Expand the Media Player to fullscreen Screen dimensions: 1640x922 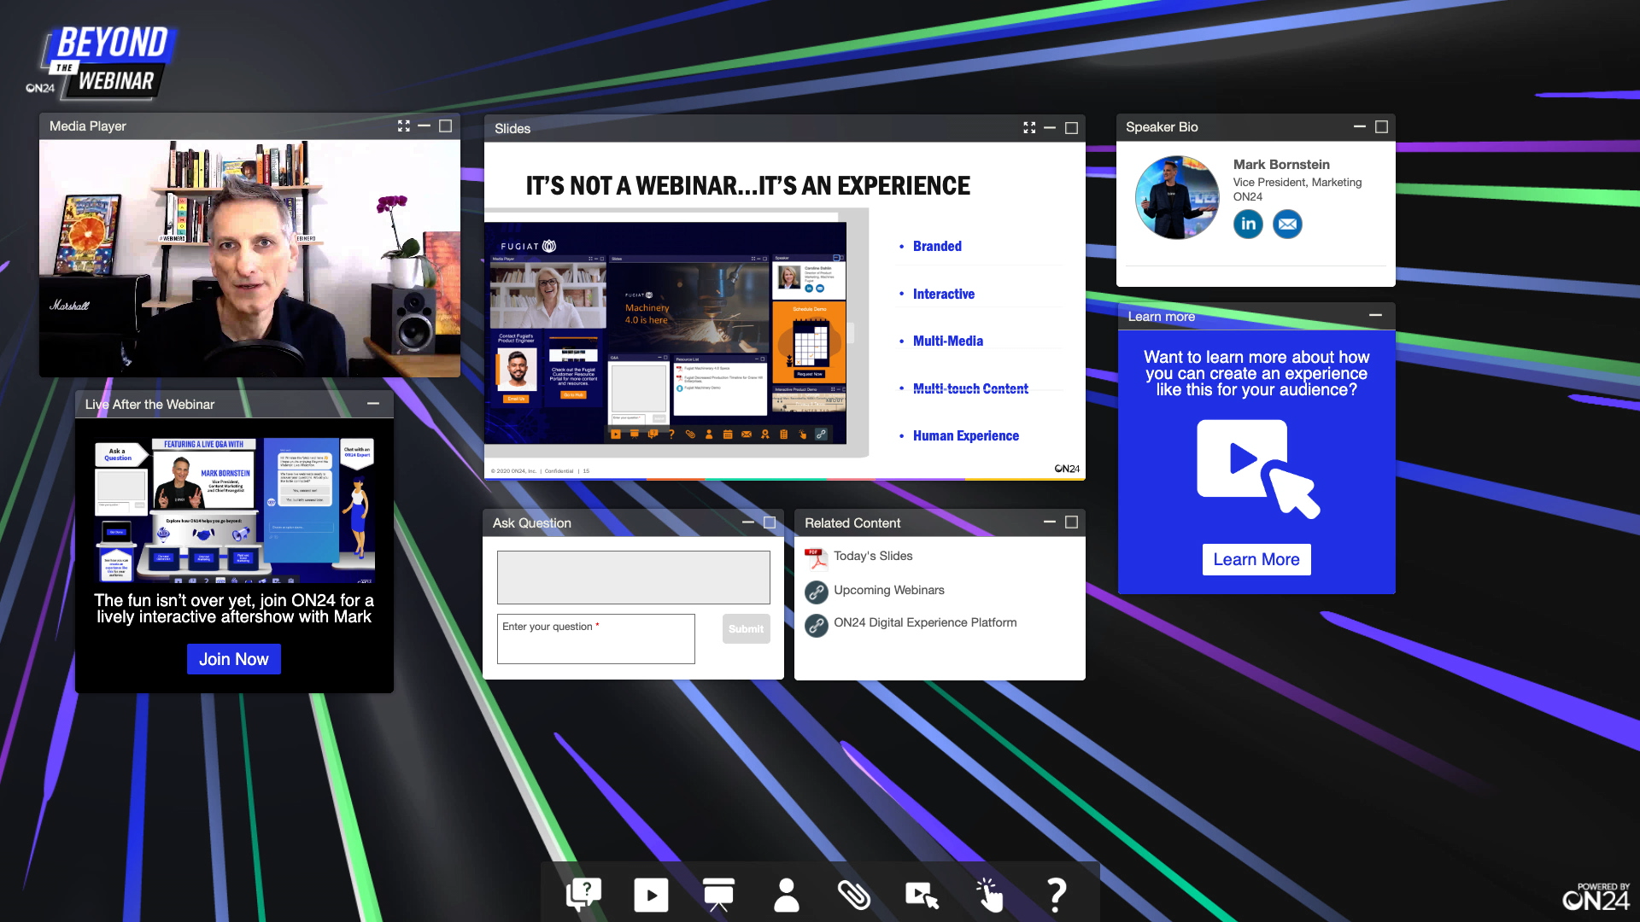404,126
